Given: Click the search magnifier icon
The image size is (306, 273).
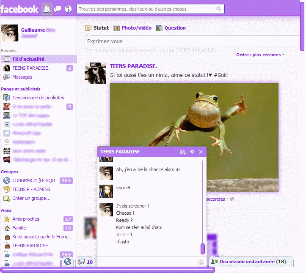Looking at the screenshot, I should click(218, 9).
